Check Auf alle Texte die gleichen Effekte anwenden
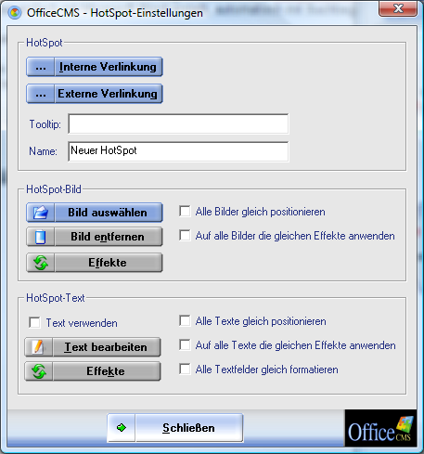 coord(185,345)
